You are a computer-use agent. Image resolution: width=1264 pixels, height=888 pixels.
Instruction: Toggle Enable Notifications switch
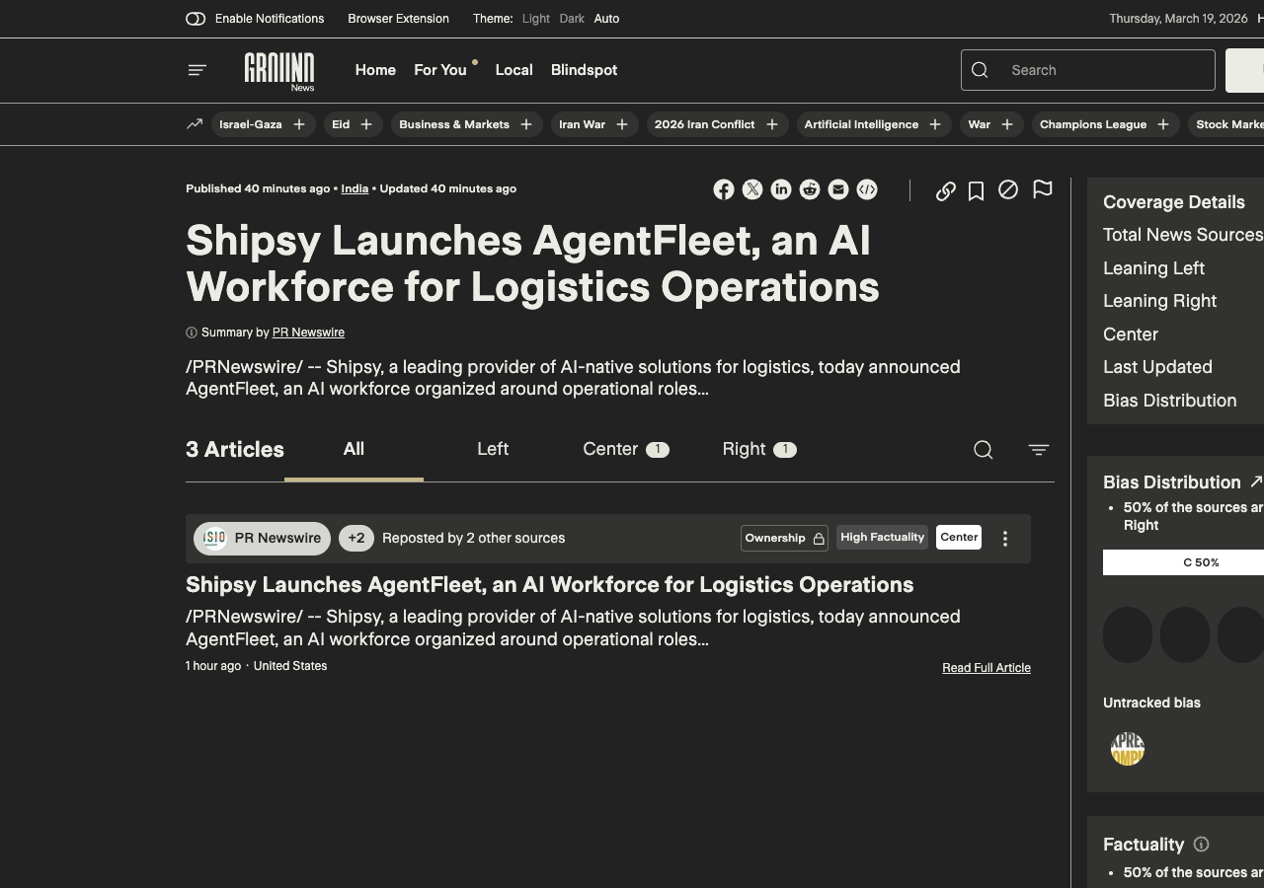[196, 19]
